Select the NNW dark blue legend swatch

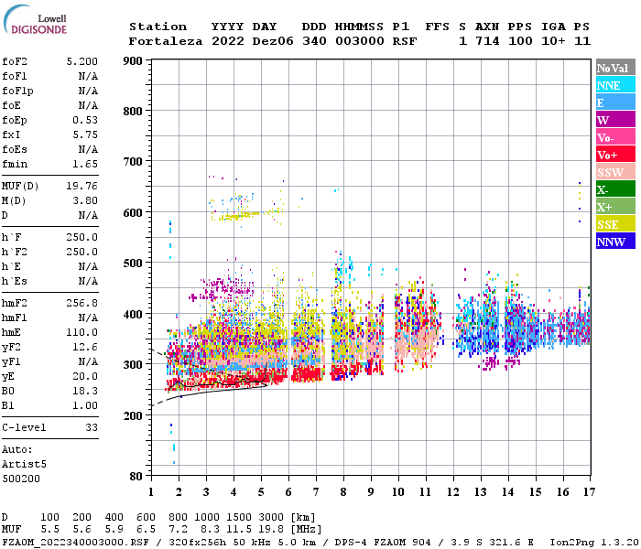(615, 242)
